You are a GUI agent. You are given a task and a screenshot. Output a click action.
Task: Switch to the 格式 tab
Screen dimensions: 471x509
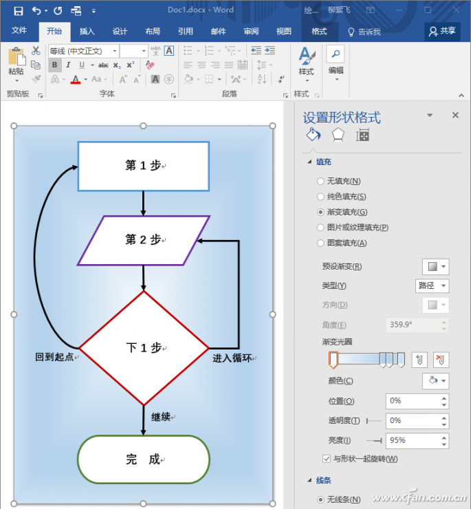coord(319,31)
